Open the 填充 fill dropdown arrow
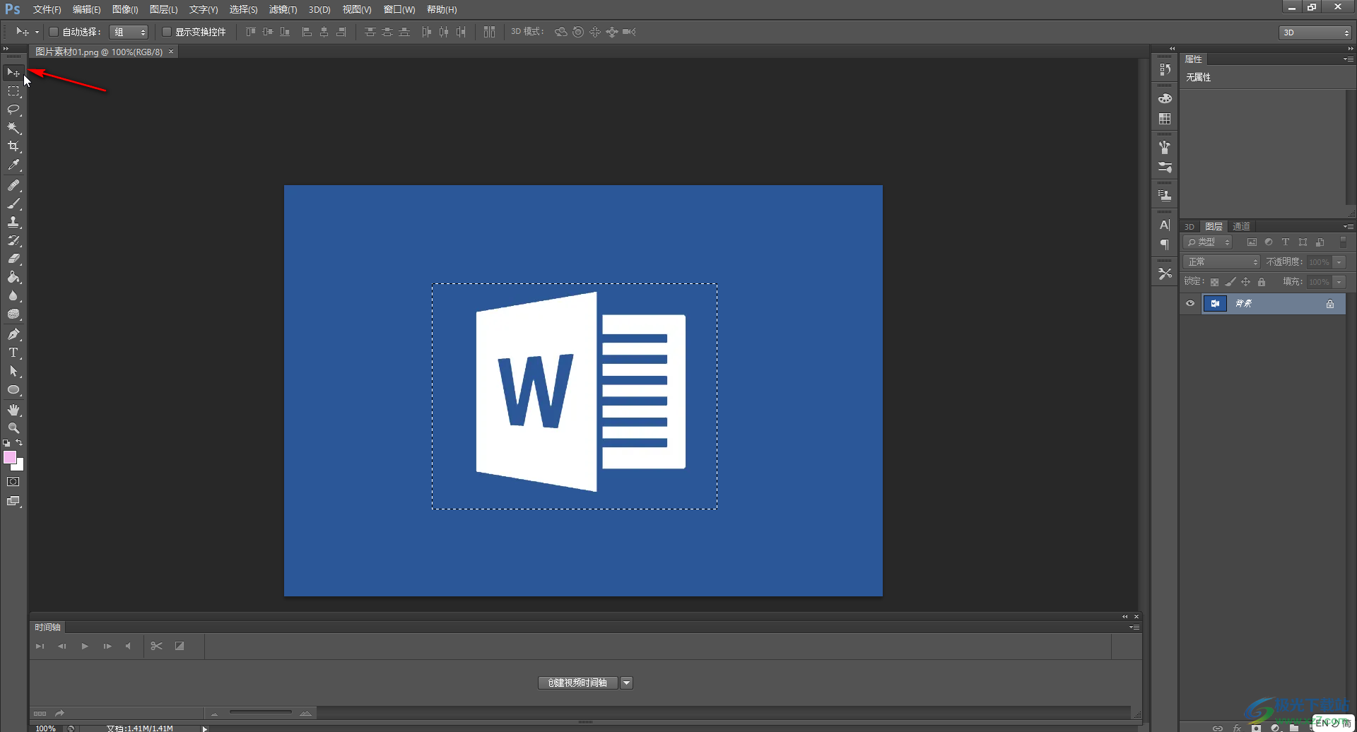 pyautogui.click(x=1339, y=282)
